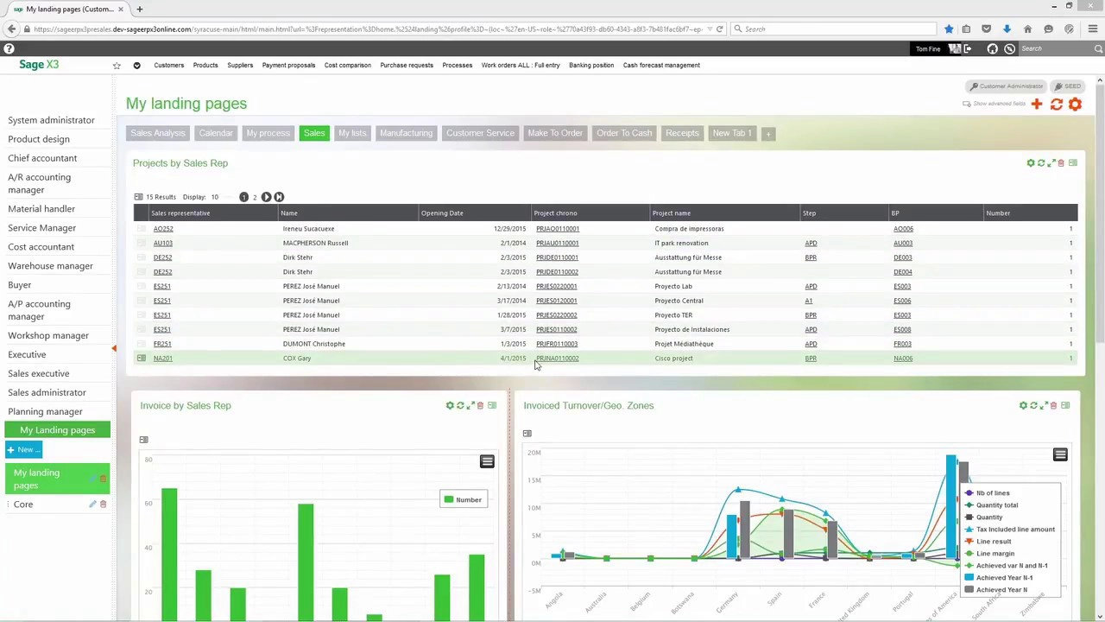Viewport: 1105px width, 622px height.
Task: Delete the Invoiced Turnover/Geo. Zones widget
Action: [x=1053, y=405]
